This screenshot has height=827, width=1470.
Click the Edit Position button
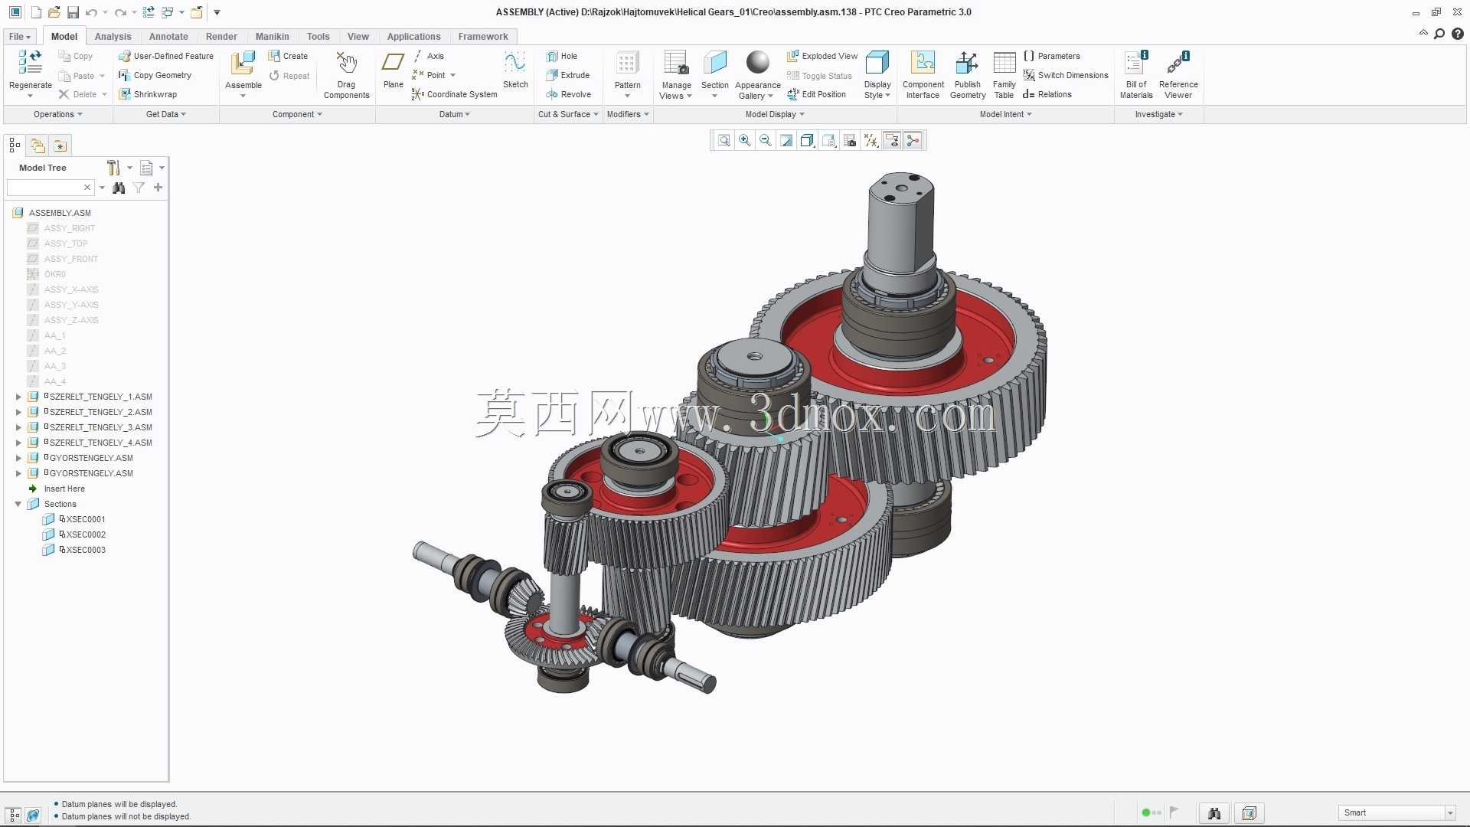pos(816,94)
